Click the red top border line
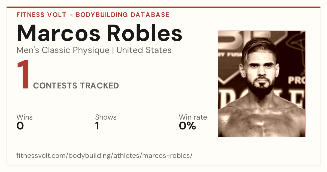This screenshot has height=172, width=327. 163,7
